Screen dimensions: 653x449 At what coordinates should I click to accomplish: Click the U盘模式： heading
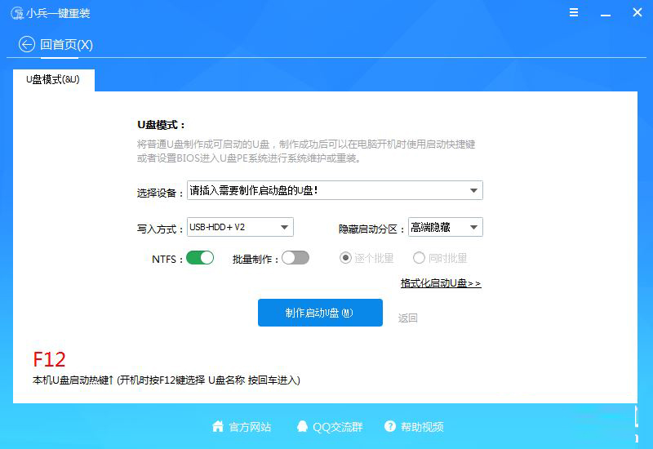click(161, 125)
